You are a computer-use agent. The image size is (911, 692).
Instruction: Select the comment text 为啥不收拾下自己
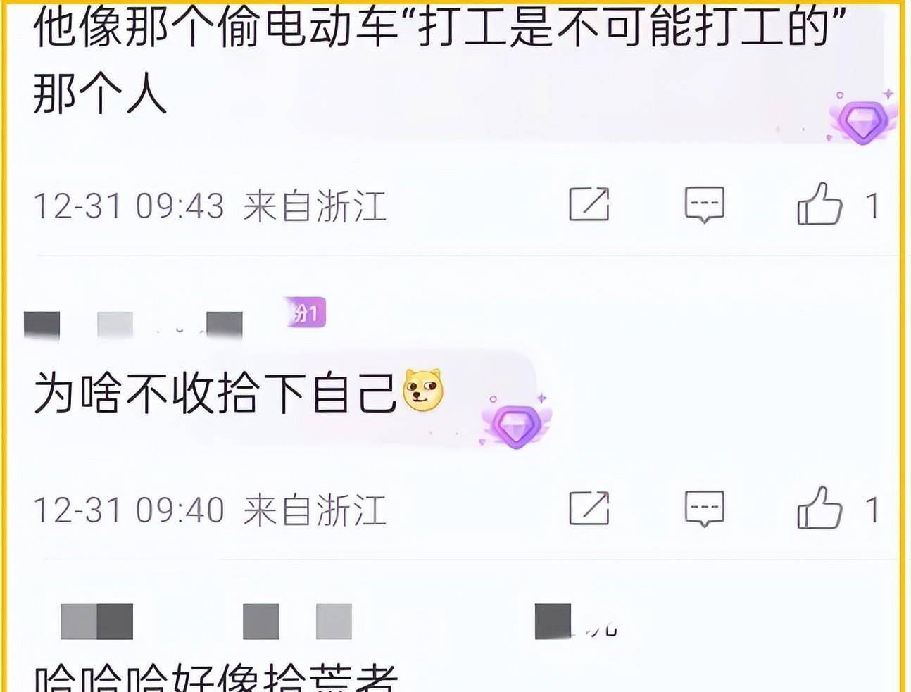pyautogui.click(x=215, y=392)
